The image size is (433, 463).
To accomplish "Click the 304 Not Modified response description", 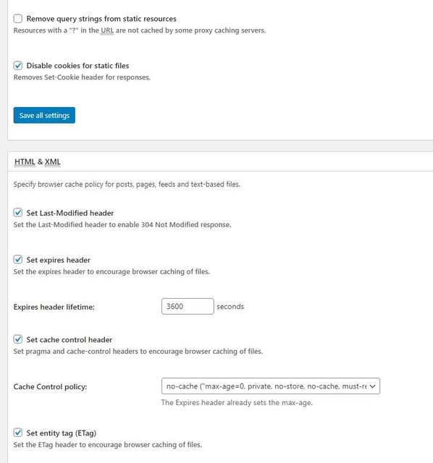I will [x=122, y=225].
